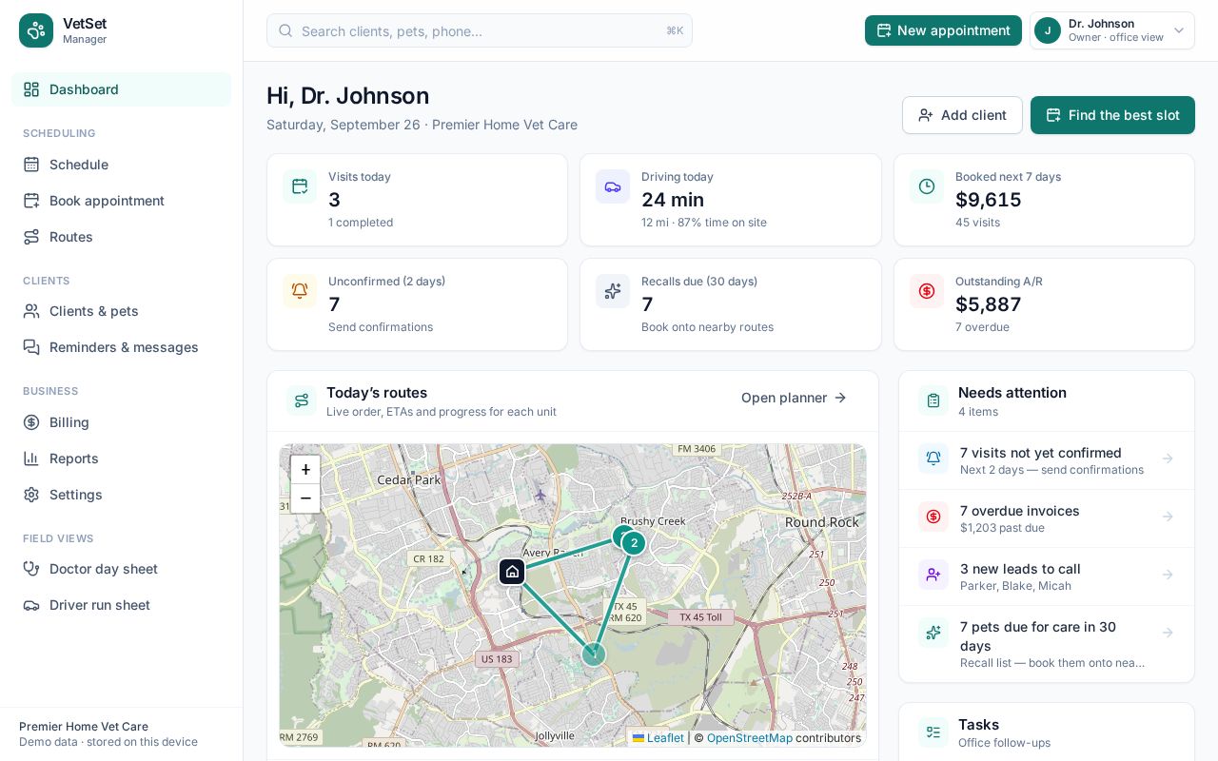Click route stop marker 1 on map
Viewport: 1218px width, 761px height.
coord(594,654)
